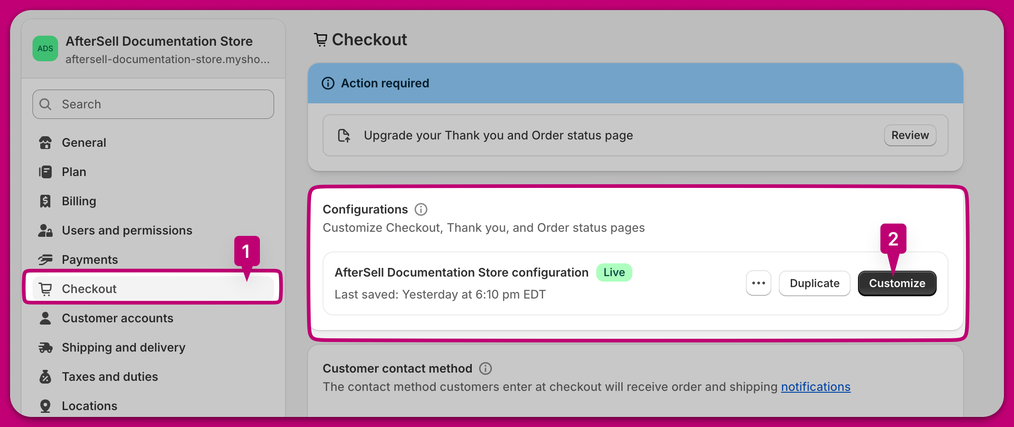Click 'AfterSell Documentation Store configuration' title
The image size is (1014, 427).
coord(462,272)
